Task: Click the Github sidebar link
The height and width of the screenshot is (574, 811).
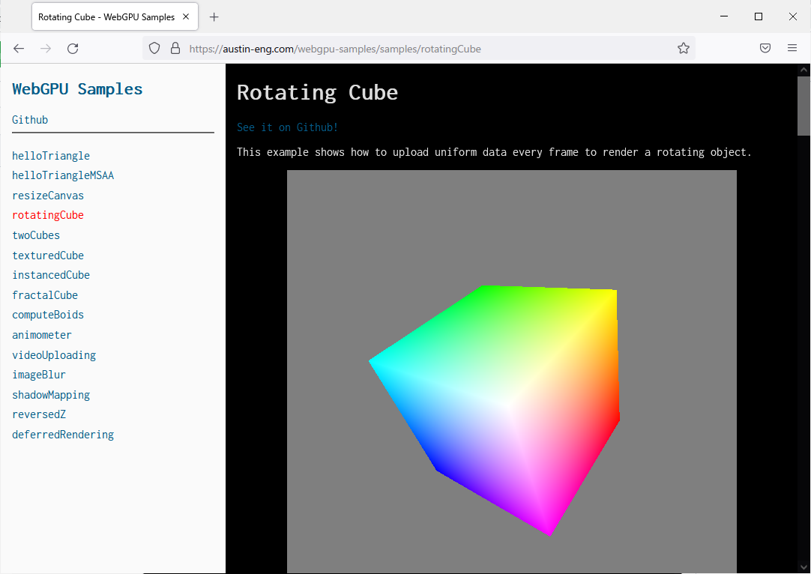Action: (x=29, y=119)
